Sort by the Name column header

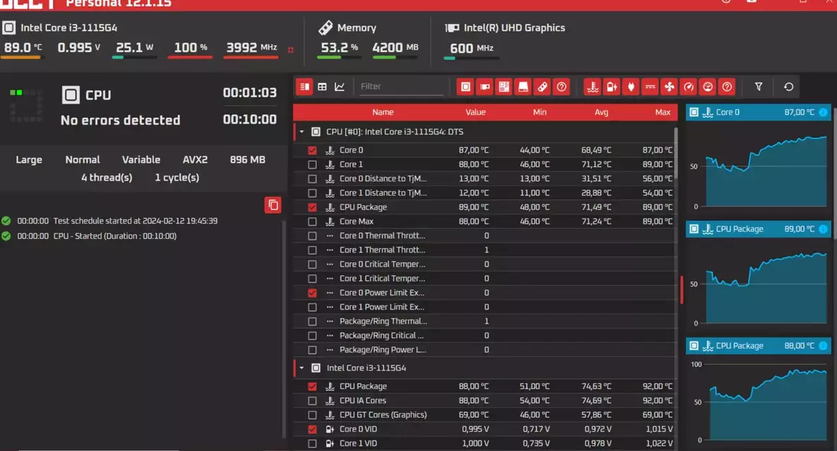(383, 113)
